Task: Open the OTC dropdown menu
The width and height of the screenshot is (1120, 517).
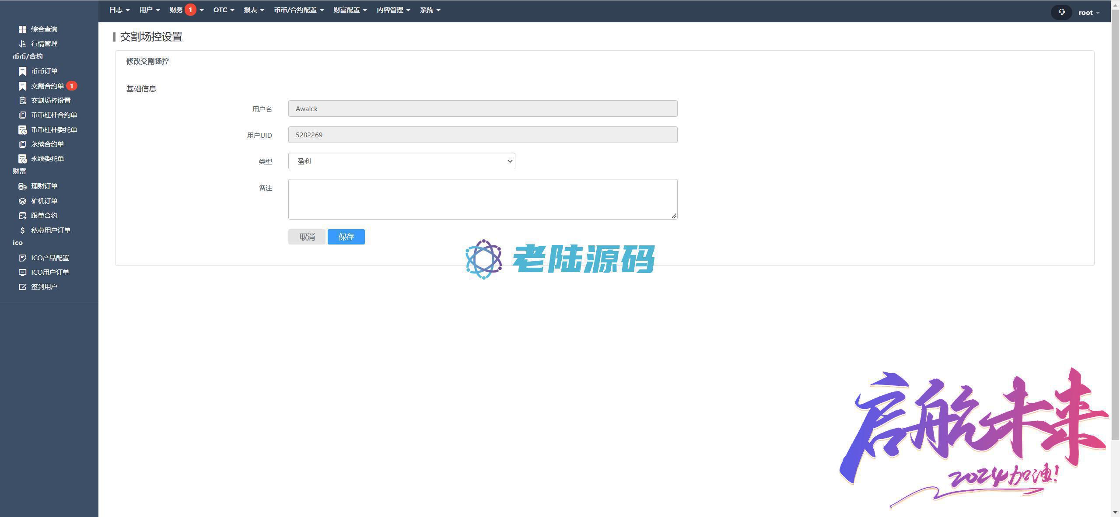Action: [224, 10]
